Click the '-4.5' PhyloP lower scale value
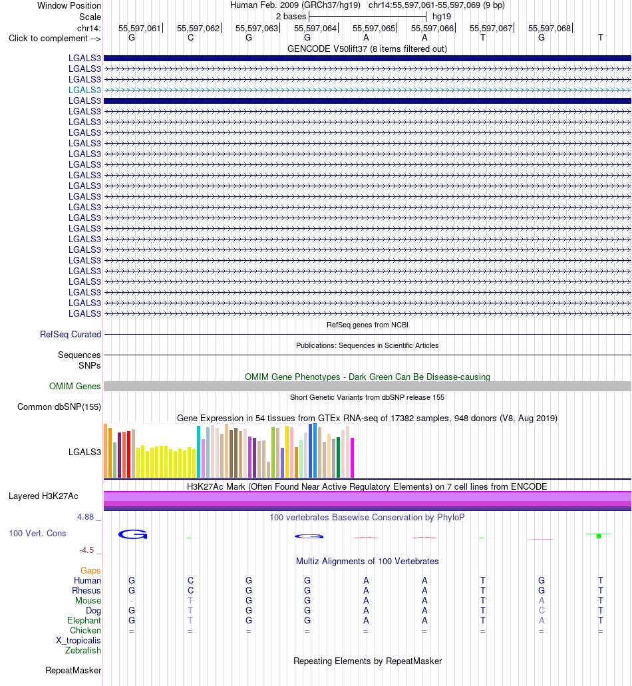 tap(86, 550)
